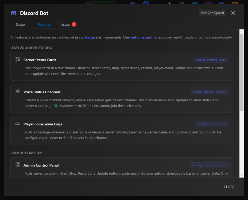The height and width of the screenshot is (200, 248).
Task: Click the /setup wizard command text
Action: coord(141,37)
